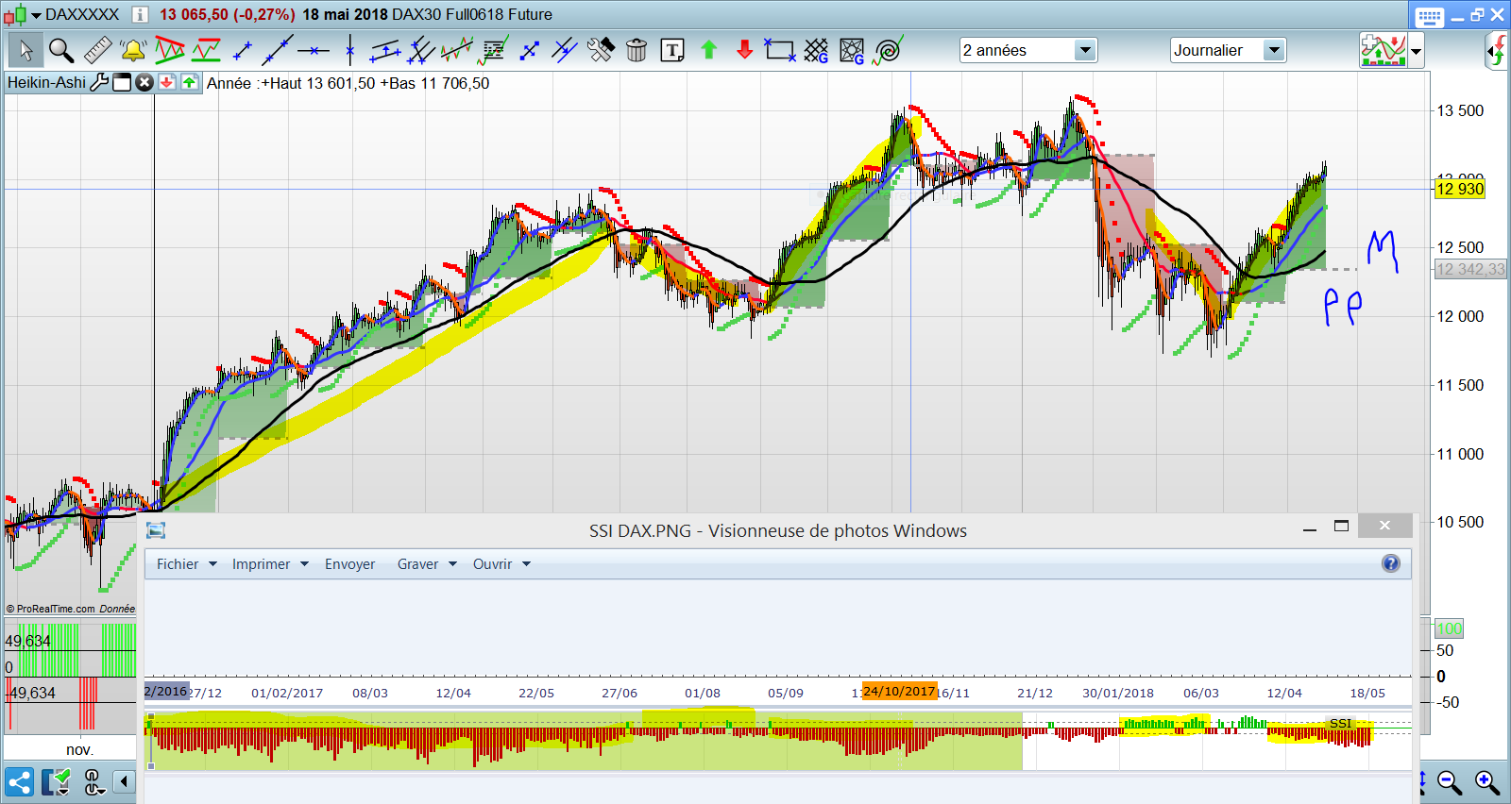1511x804 pixels.
Task: Select the text annotation tool
Action: click(x=672, y=50)
